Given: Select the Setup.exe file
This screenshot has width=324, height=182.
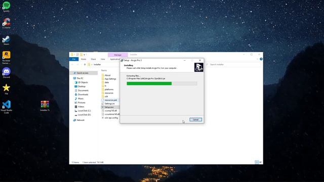Looking at the screenshot, I should (x=110, y=107).
